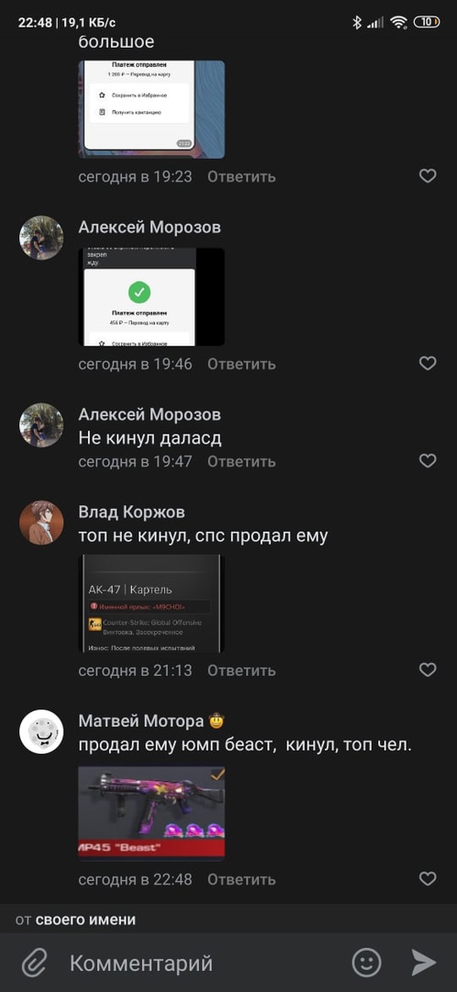Reply to the 19:23 comment

(241, 176)
